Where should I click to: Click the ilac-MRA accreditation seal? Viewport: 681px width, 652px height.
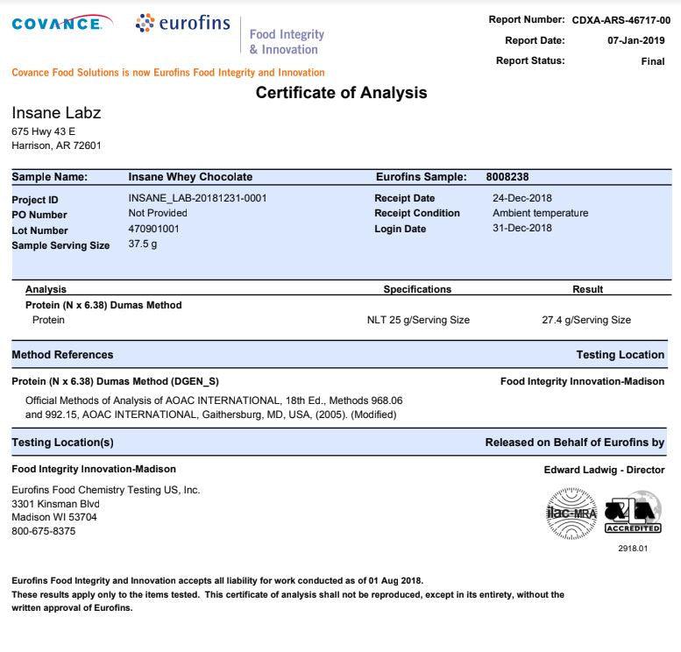coord(571,512)
